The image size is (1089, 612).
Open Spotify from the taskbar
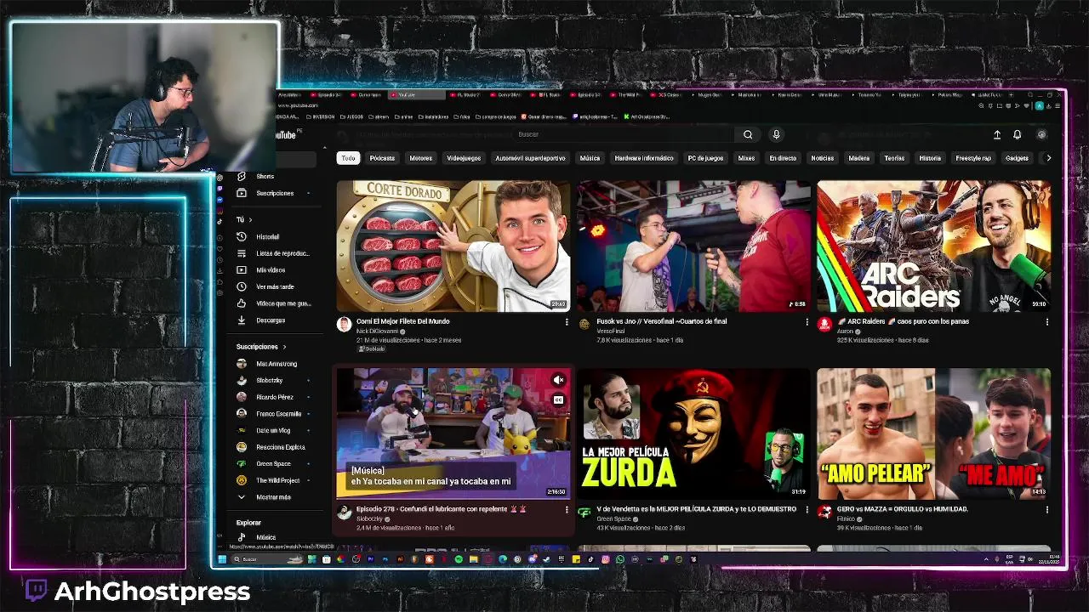[x=459, y=559]
